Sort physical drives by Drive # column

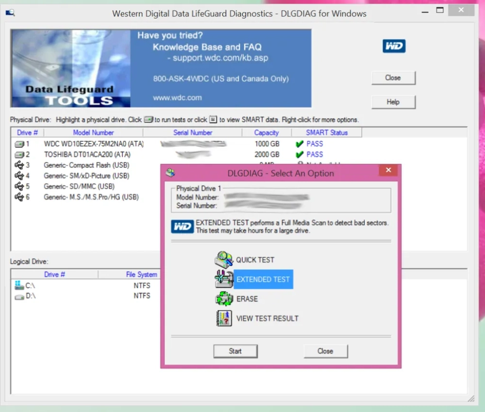(x=27, y=133)
